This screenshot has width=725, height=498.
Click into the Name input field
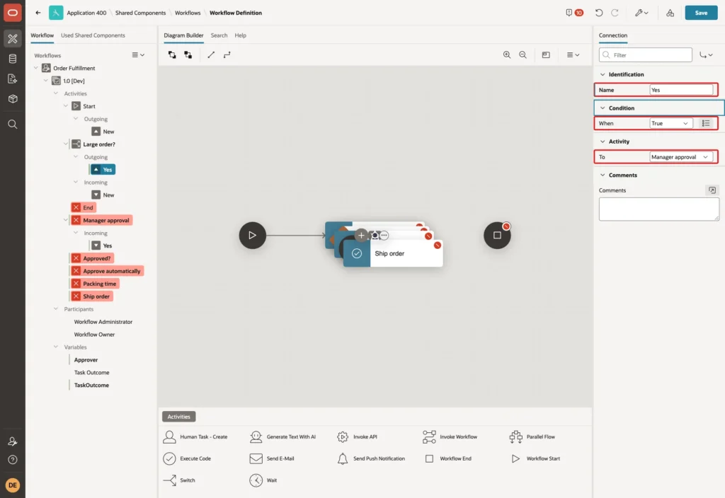coord(681,90)
